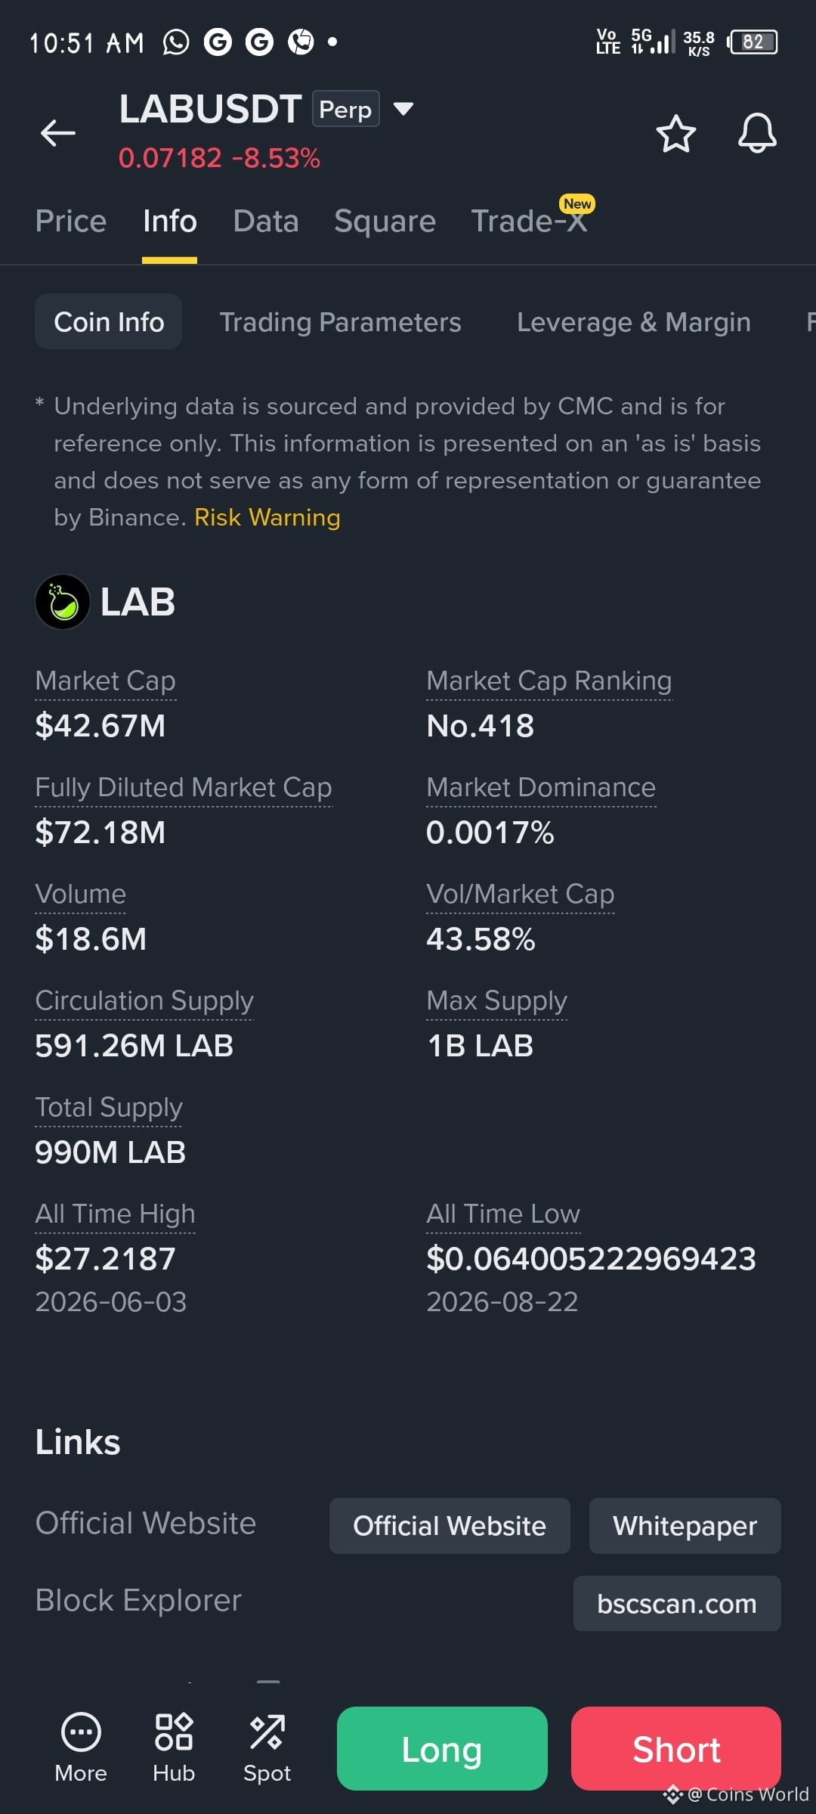This screenshot has width=816, height=1814.
Task: Tap the LAB coin logo
Action: tap(63, 602)
